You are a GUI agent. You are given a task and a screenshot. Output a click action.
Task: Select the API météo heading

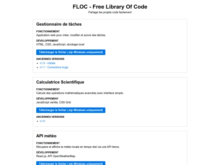pyautogui.click(x=46, y=136)
